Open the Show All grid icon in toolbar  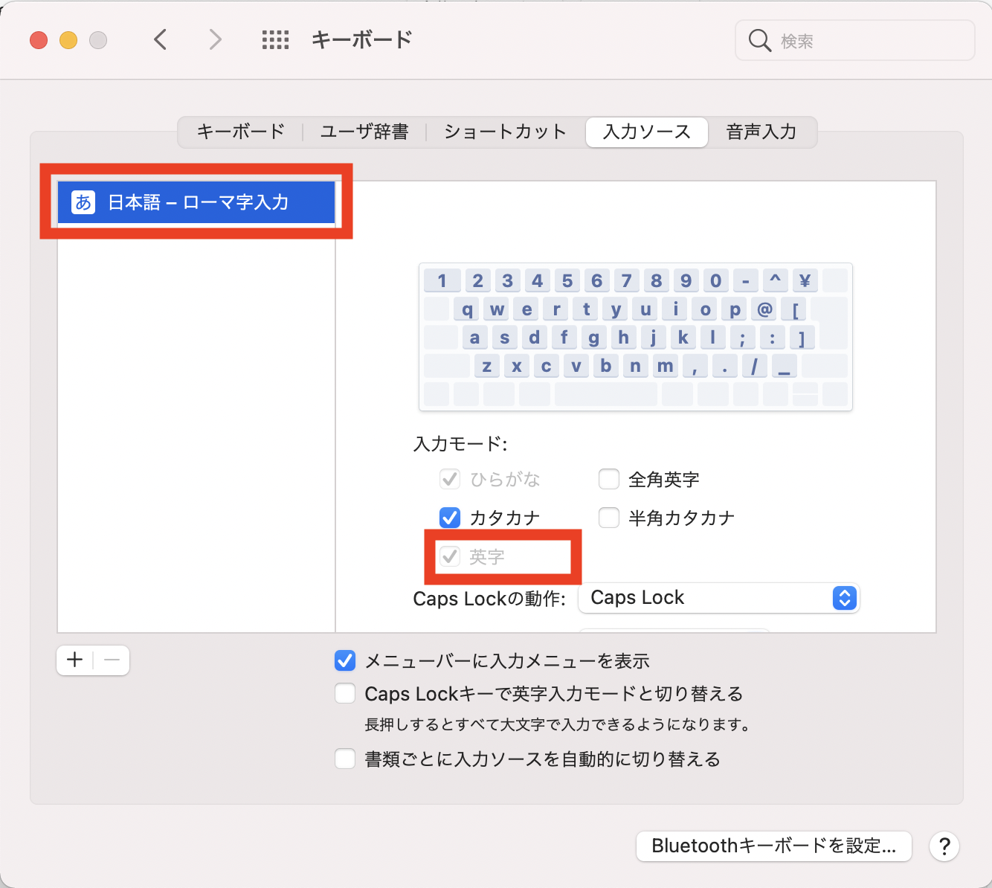[275, 39]
